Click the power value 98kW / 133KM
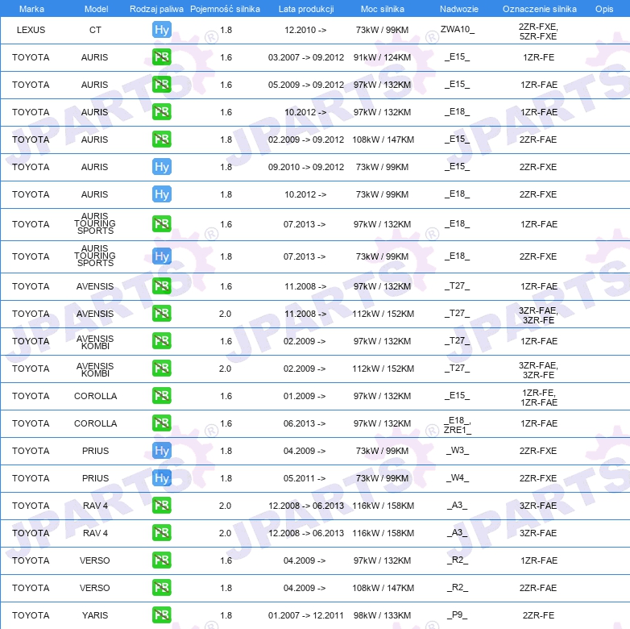This screenshot has height=629, width=630. point(382,615)
